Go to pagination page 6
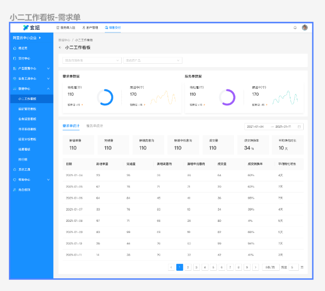 [x=222, y=268]
